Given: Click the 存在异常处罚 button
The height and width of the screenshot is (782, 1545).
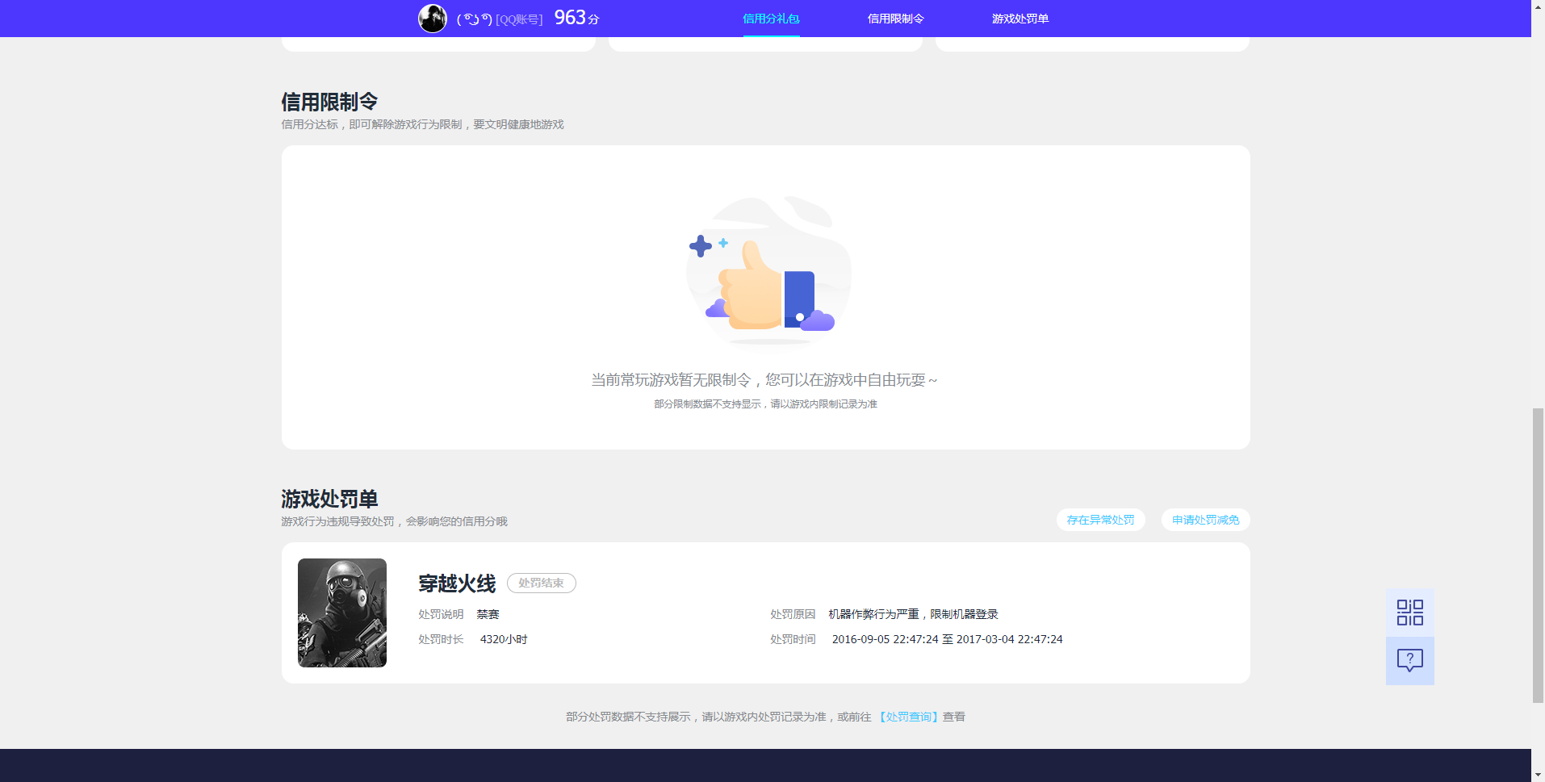Looking at the screenshot, I should [1100, 520].
